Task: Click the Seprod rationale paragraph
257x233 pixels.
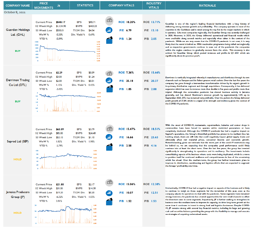Action: pos(207,146)
